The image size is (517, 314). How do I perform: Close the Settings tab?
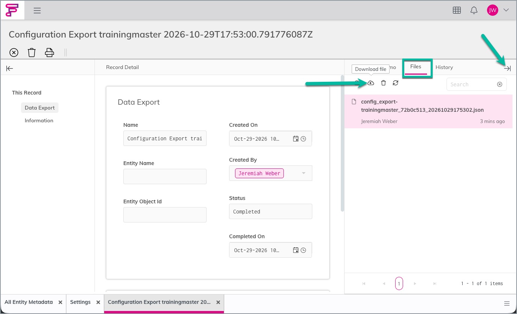(98, 302)
